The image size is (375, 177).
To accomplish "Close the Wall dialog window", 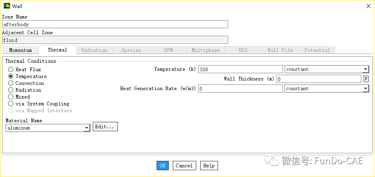I will coord(368,6).
